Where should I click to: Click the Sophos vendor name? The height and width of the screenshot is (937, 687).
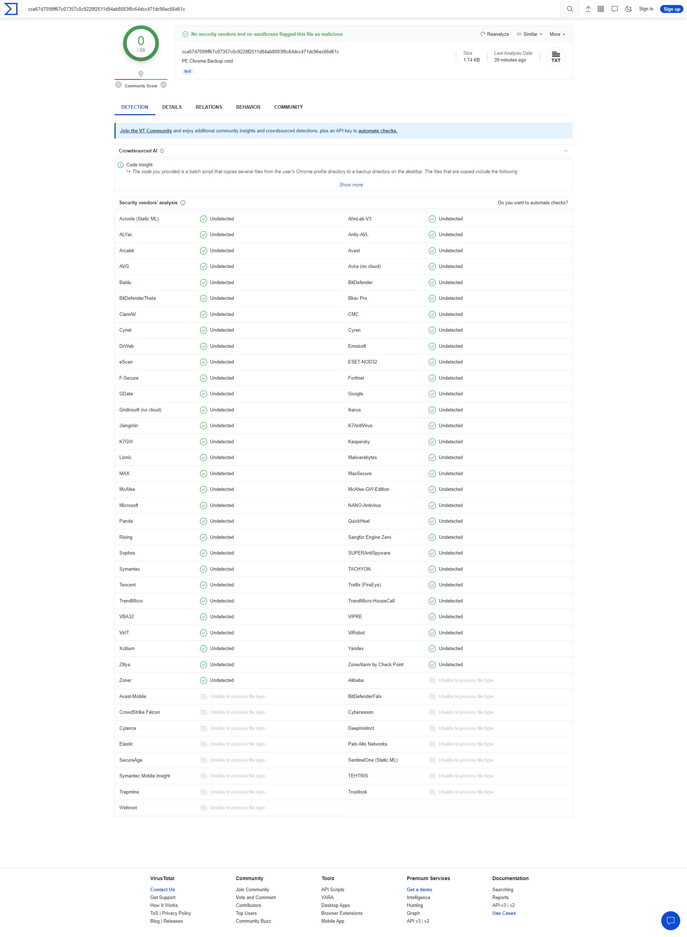(x=127, y=553)
